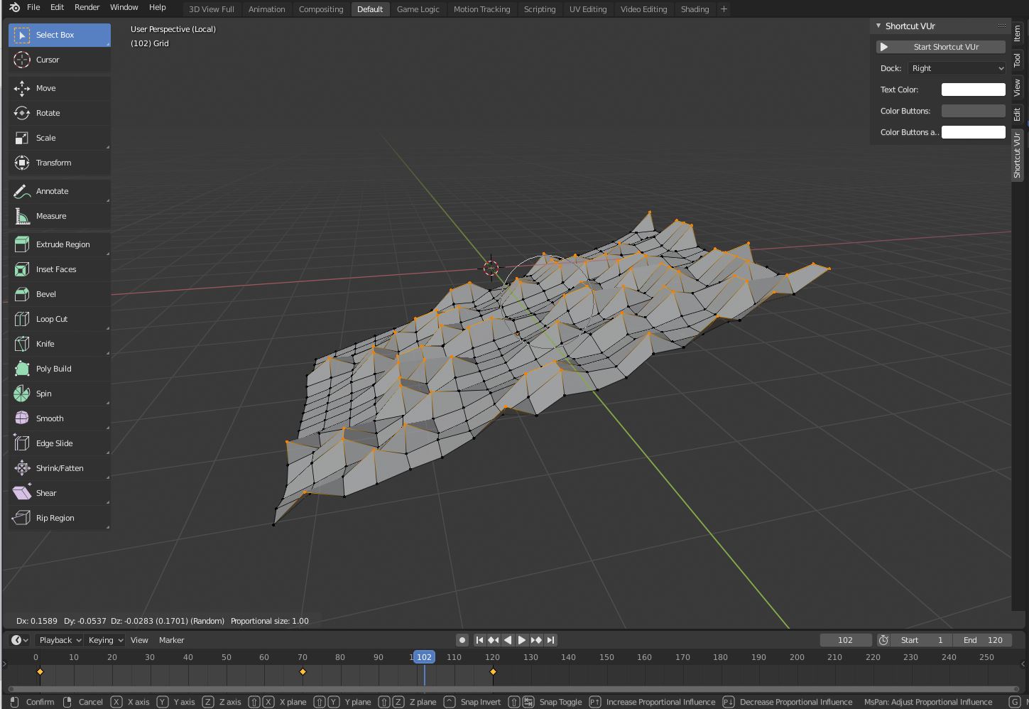Toggle the auto keying record button
Image resolution: width=1029 pixels, height=709 pixels.
(x=462, y=640)
